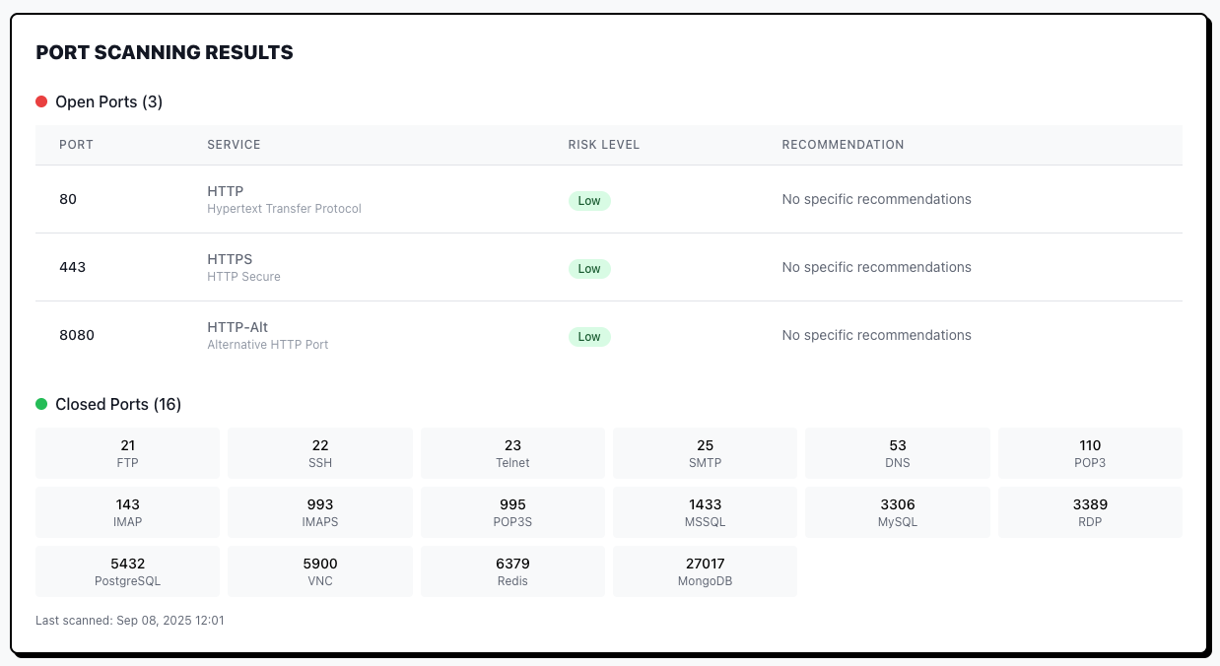Click the Low risk badge for port 8080

[x=589, y=337]
